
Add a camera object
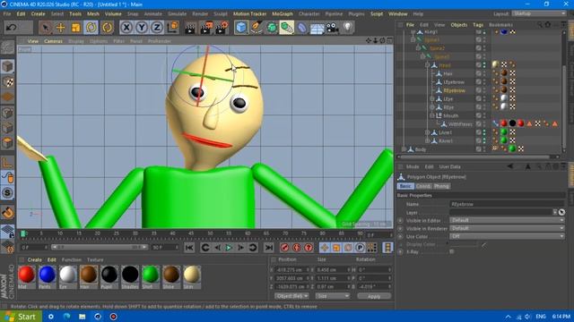coord(333,28)
